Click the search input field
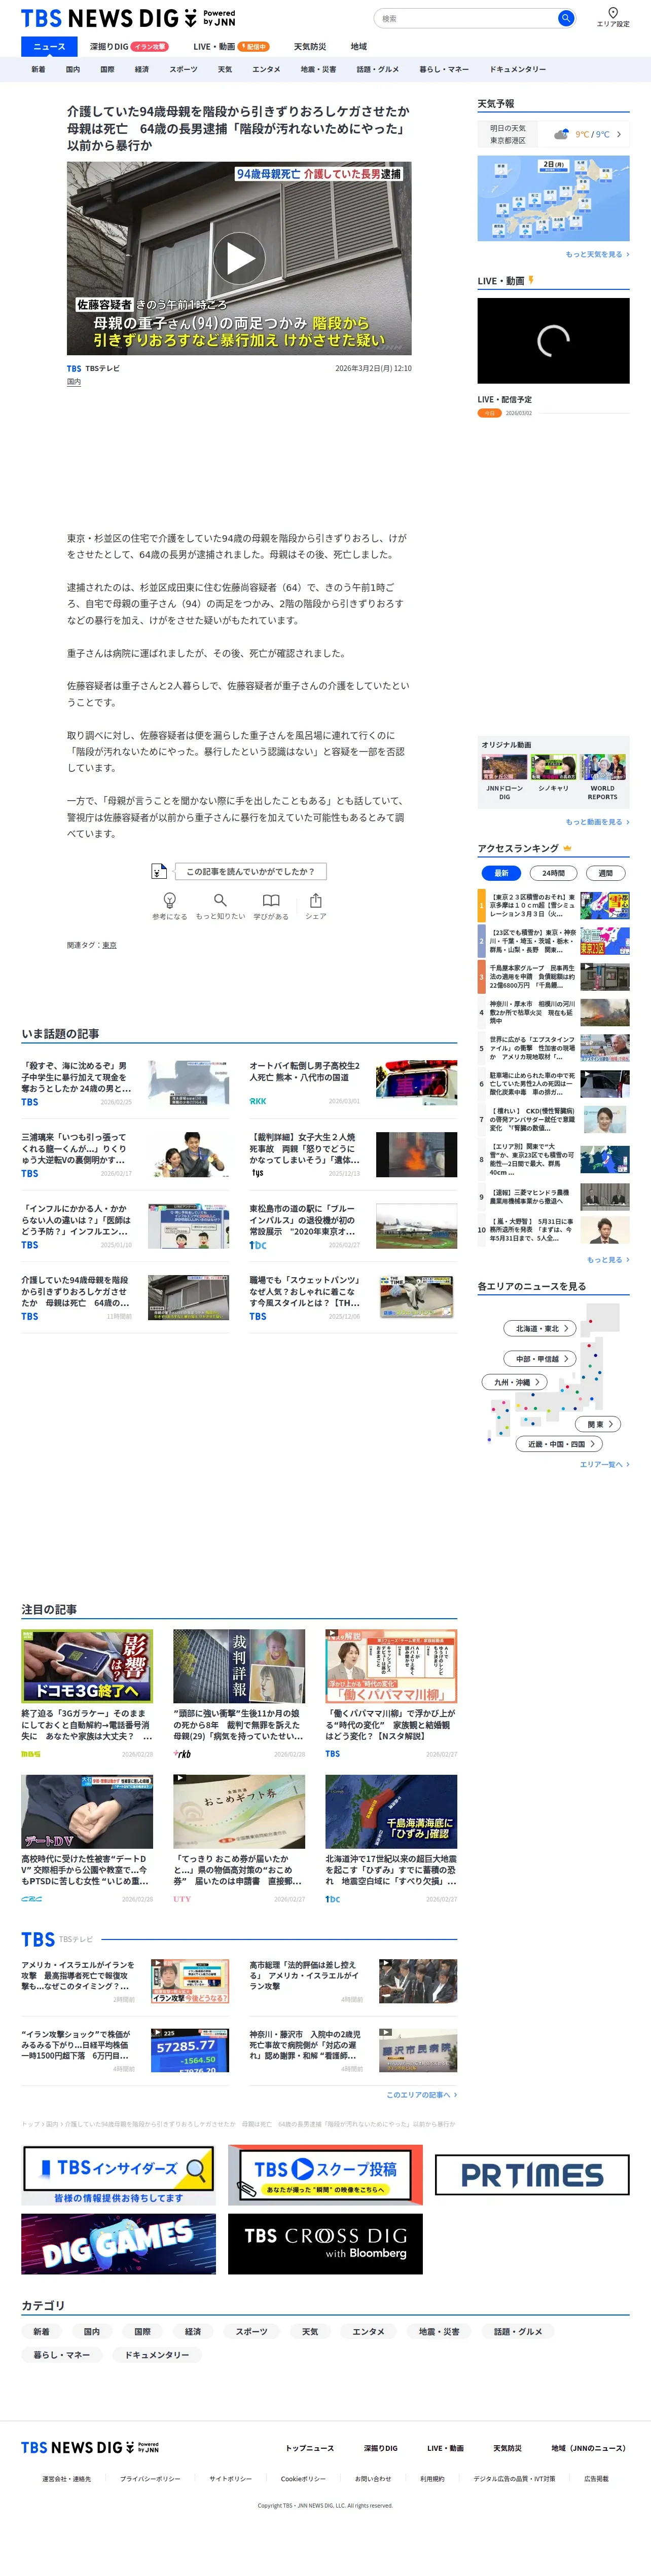Image resolution: width=651 pixels, height=2576 pixels. pos(465,18)
